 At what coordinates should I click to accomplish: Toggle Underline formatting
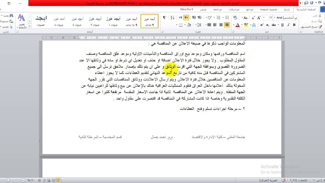[282, 25]
